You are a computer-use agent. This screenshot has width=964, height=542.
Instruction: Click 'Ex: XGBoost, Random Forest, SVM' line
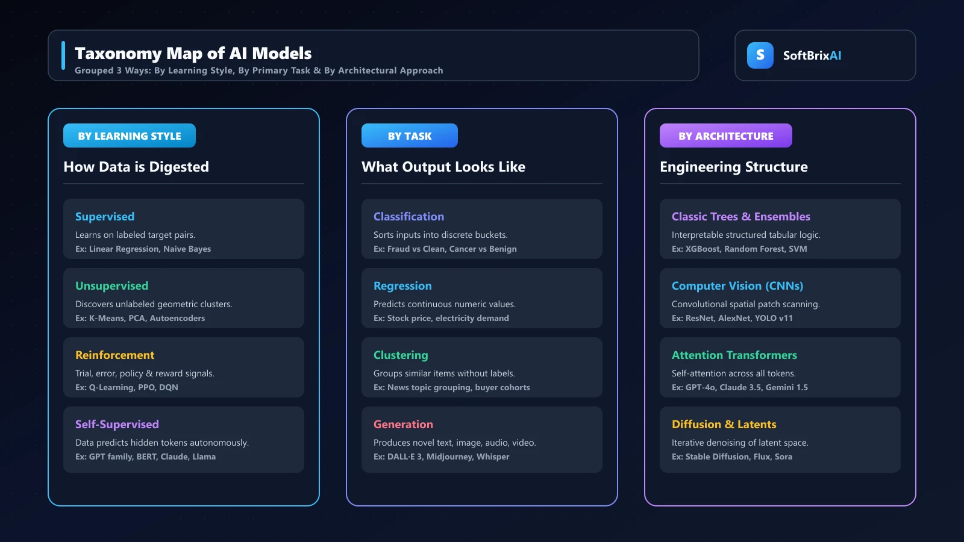[739, 249]
